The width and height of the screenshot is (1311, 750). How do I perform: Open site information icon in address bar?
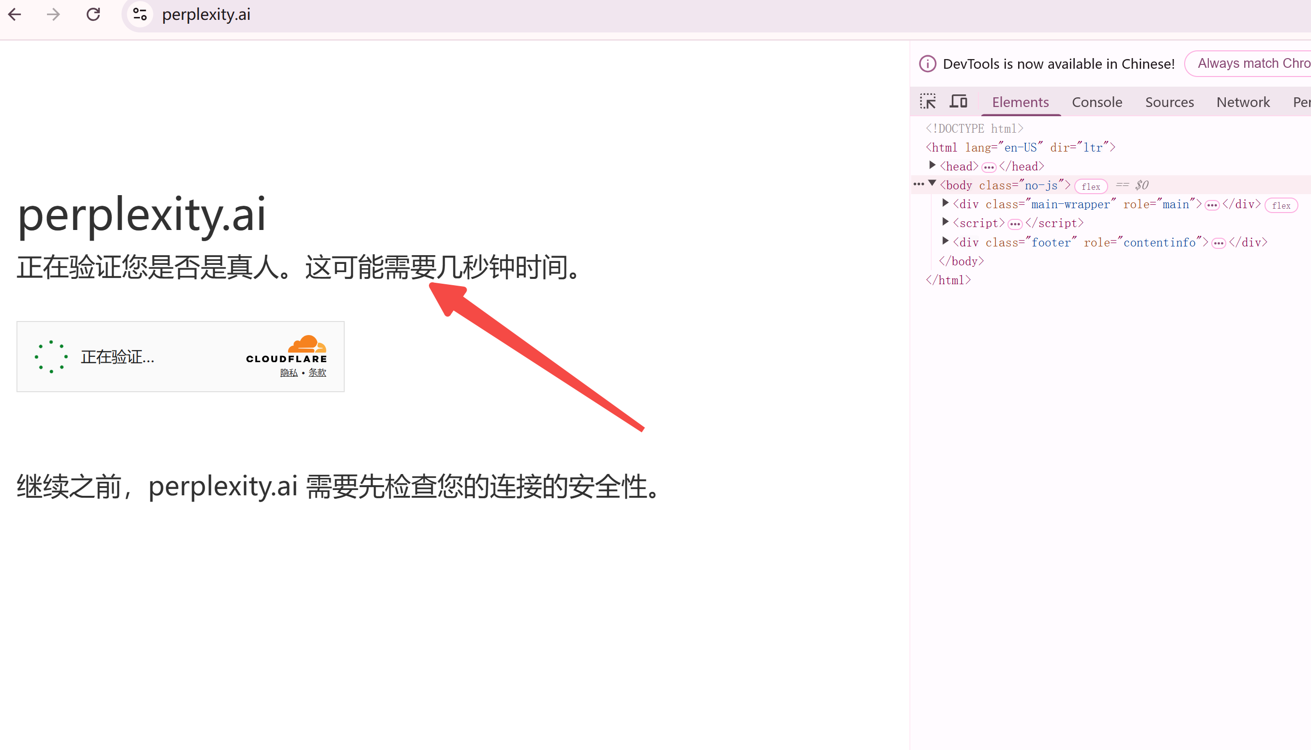pyautogui.click(x=140, y=15)
